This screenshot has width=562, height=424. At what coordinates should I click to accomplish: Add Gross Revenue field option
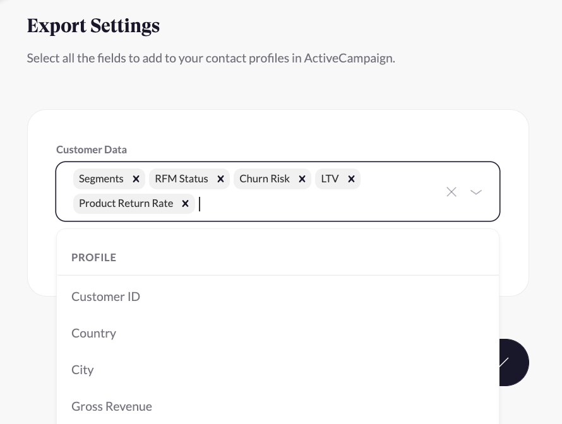[112, 406]
